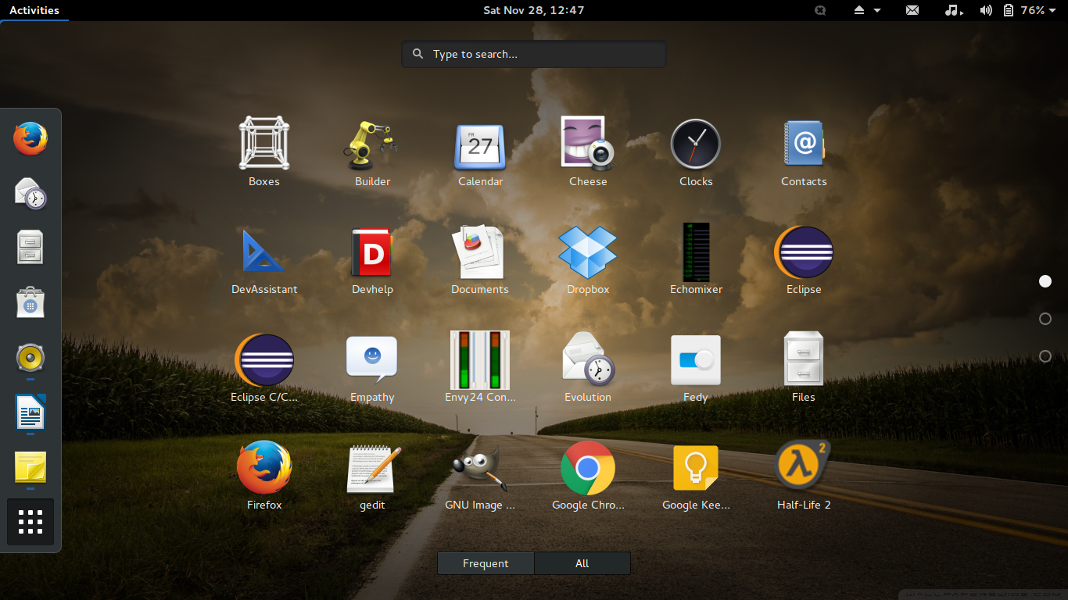Open Software store in the dash
The width and height of the screenshot is (1068, 600).
pos(30,302)
